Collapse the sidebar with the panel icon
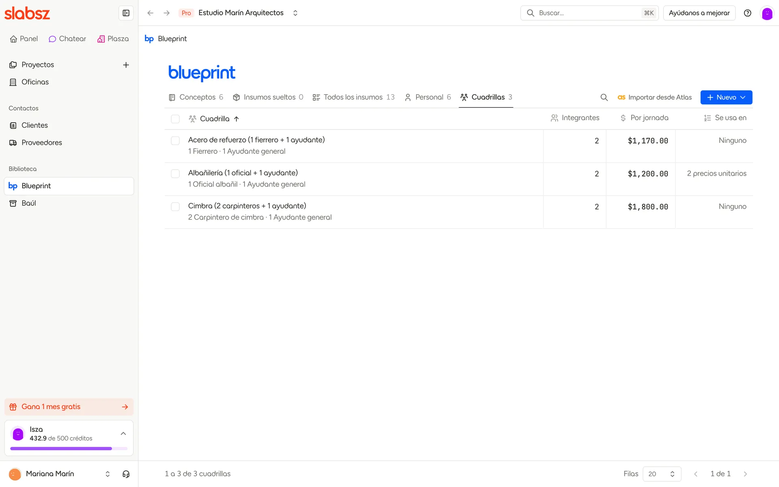 tap(126, 13)
